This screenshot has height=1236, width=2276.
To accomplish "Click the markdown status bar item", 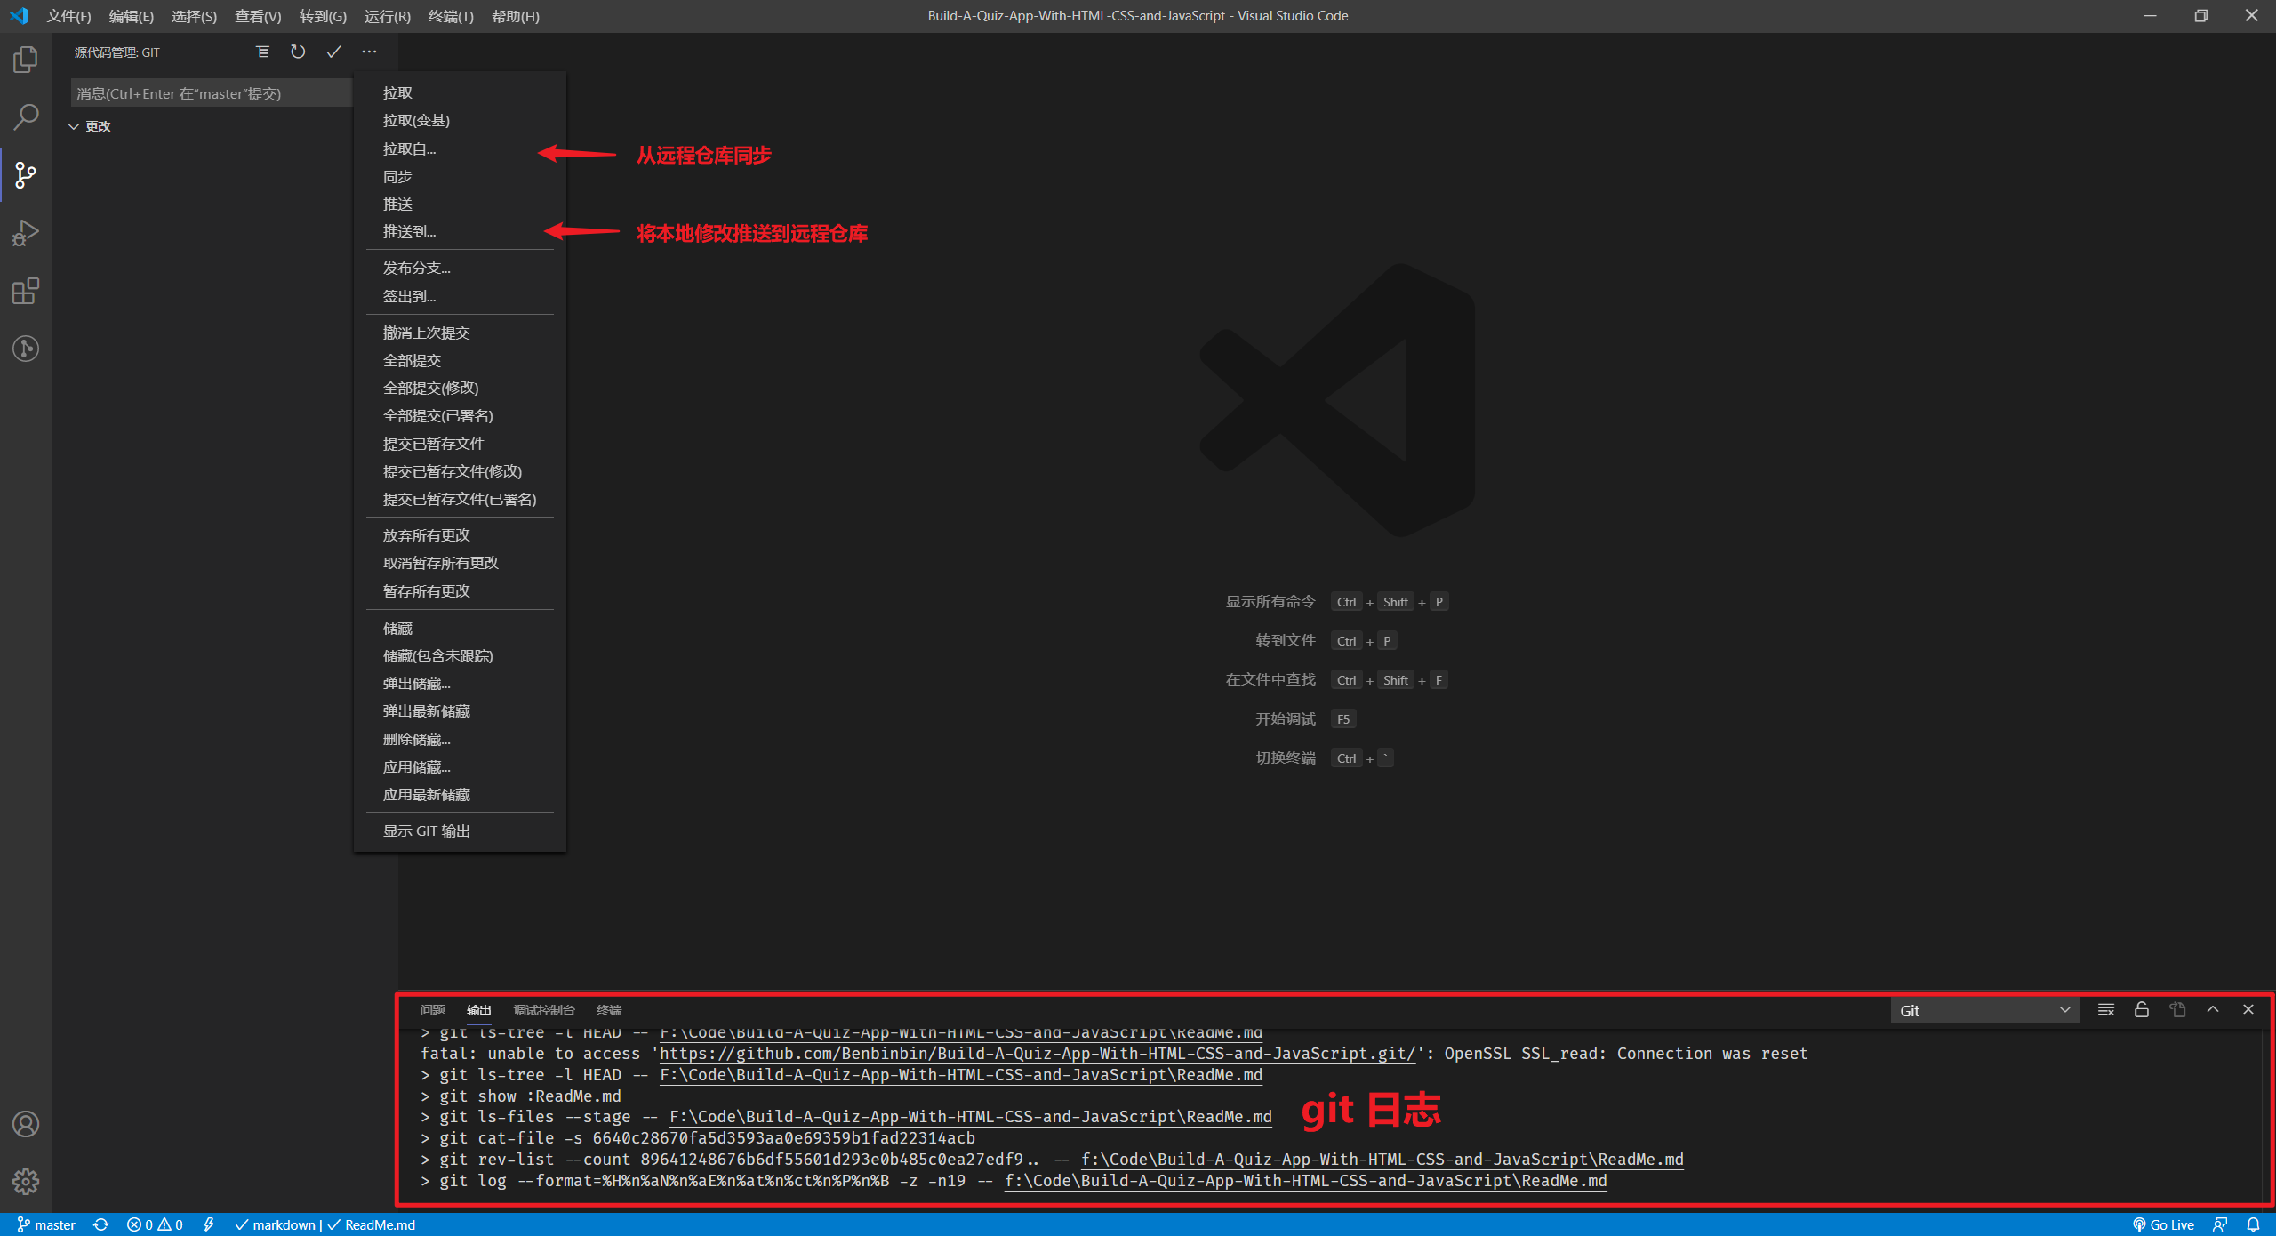I will tap(276, 1225).
